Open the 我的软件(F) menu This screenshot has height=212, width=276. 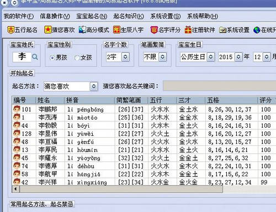(x=19, y=16)
